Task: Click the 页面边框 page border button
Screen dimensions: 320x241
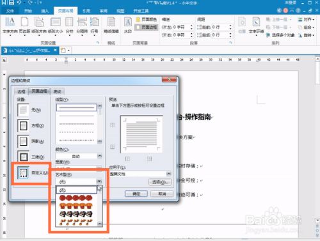Action: [147, 27]
